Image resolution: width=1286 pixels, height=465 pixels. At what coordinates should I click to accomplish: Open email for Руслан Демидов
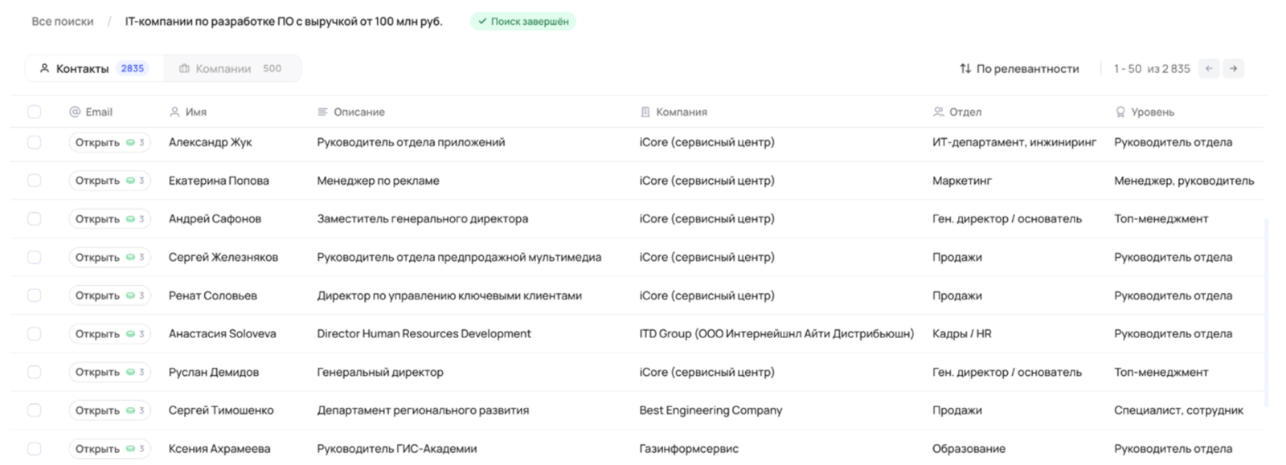pyautogui.click(x=109, y=372)
